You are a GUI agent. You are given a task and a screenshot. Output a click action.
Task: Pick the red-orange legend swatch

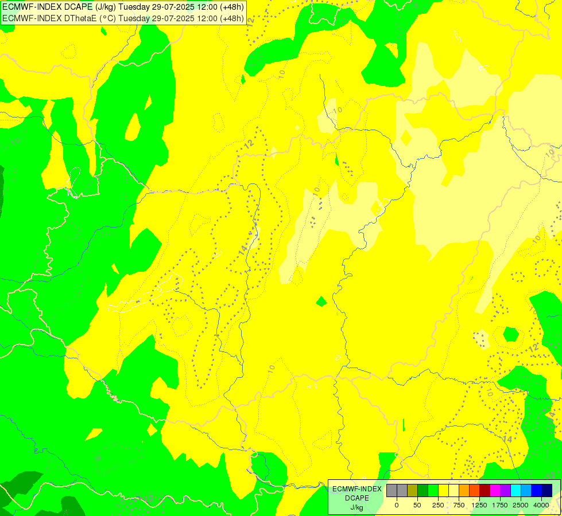475,491
